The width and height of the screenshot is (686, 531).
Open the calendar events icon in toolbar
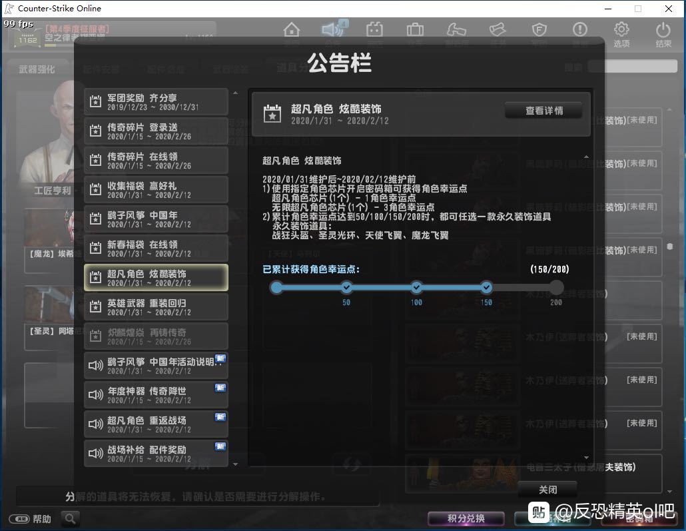pos(374,30)
